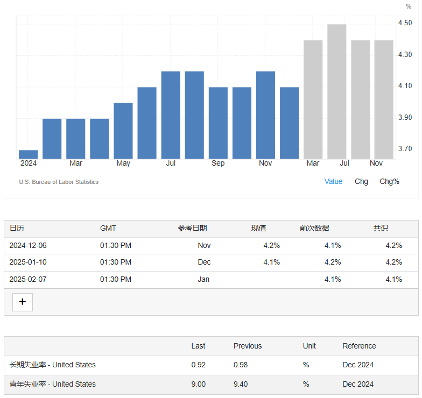Switch the chart to Chg% view
422x398 pixels.
tap(389, 181)
